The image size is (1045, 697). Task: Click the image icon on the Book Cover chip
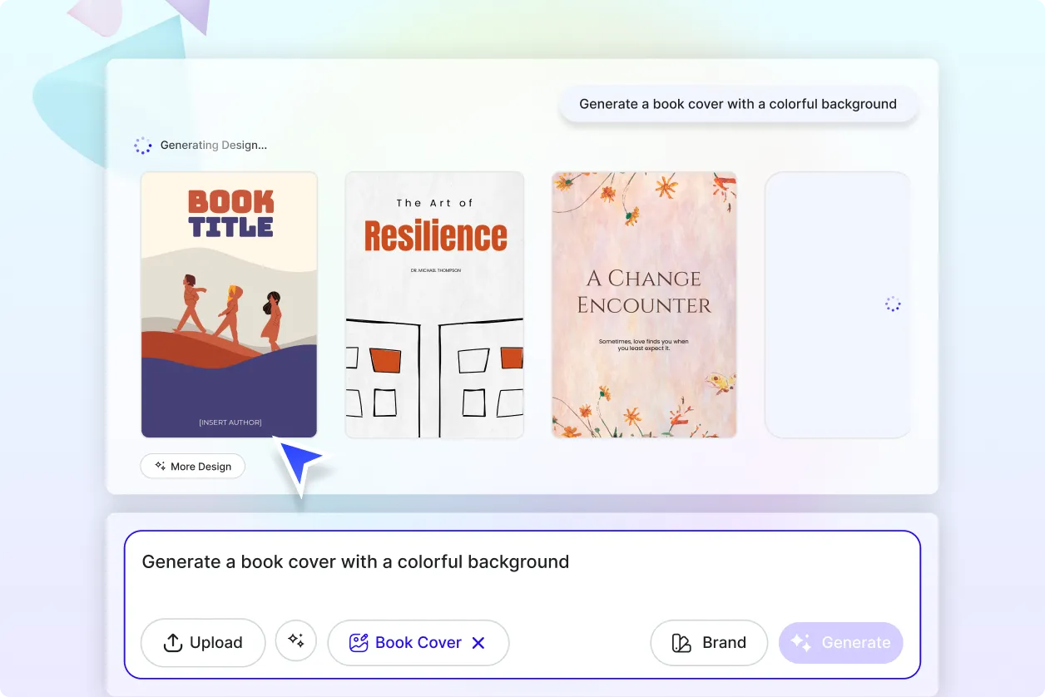358,642
